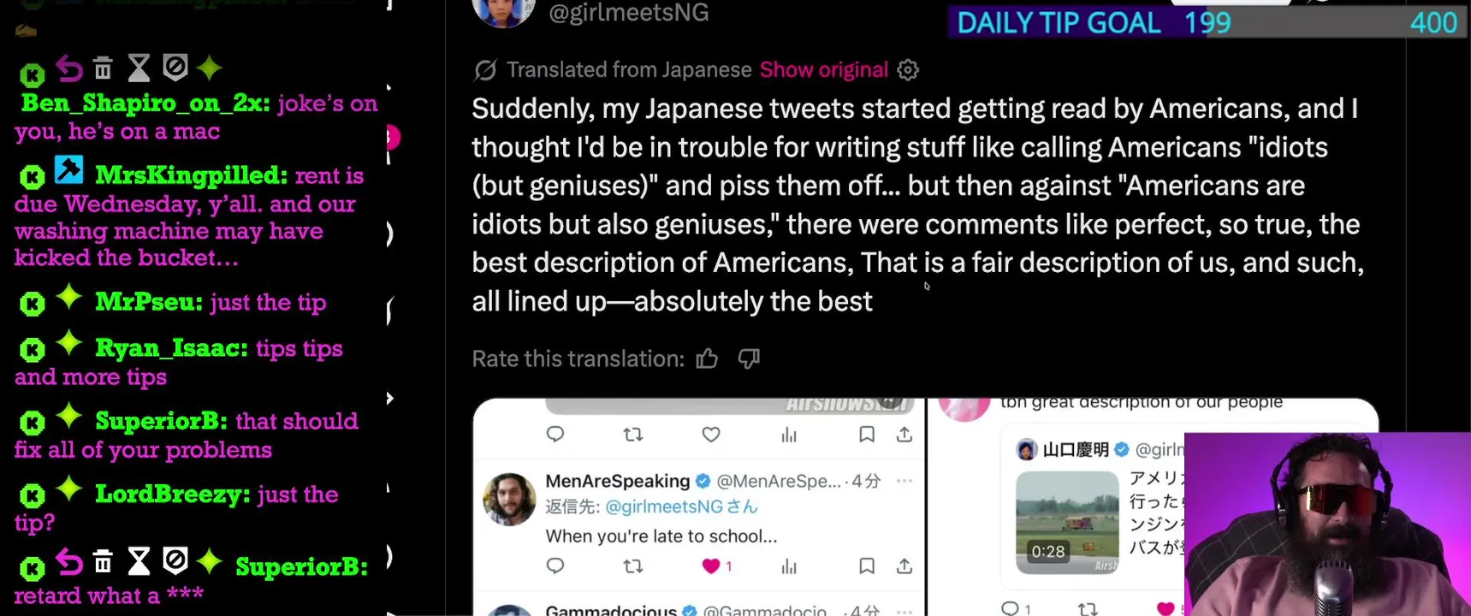Click the Daily Tip Goal progress bar
1471x616 pixels.
(x=1207, y=22)
